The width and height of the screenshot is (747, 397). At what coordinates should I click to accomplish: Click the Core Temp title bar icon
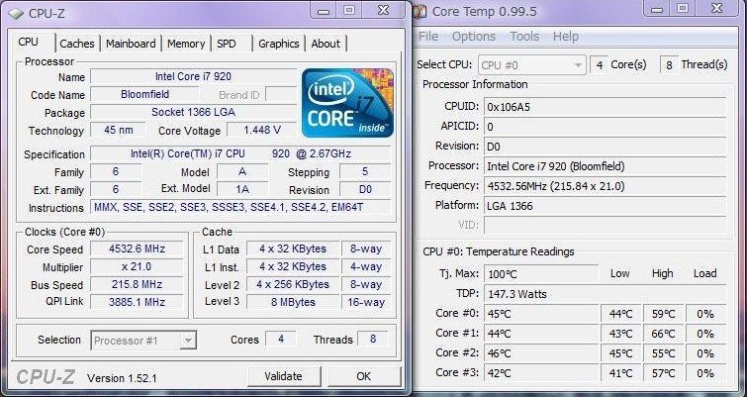(420, 11)
